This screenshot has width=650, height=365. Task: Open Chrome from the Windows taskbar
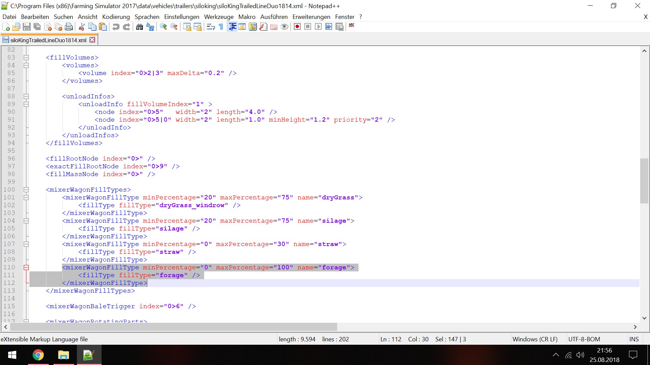coord(38,355)
